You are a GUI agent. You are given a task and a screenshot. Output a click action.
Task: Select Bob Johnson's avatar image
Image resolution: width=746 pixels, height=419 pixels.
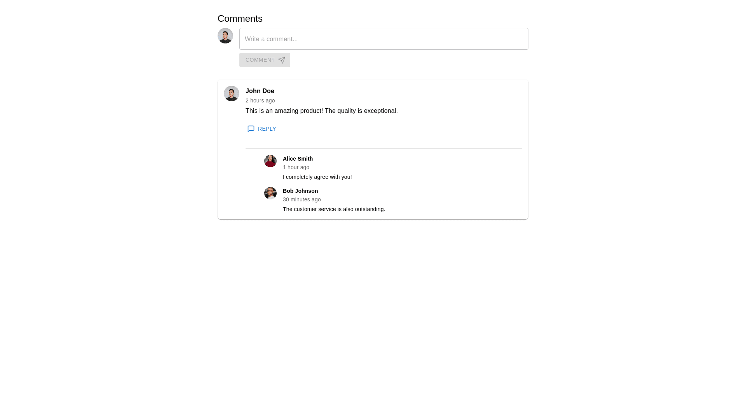click(x=270, y=193)
